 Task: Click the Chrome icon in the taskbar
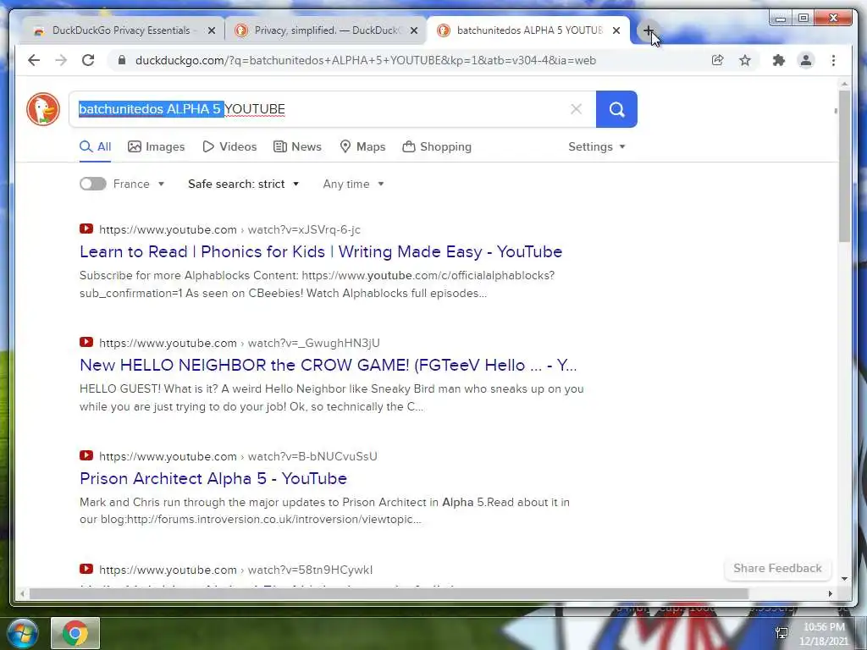pyautogui.click(x=75, y=633)
